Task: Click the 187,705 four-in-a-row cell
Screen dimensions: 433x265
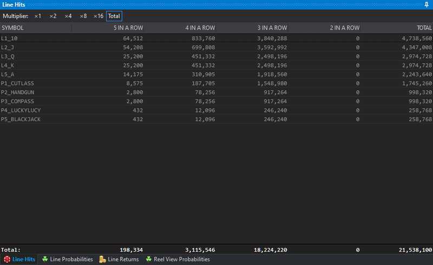Action: pos(204,83)
